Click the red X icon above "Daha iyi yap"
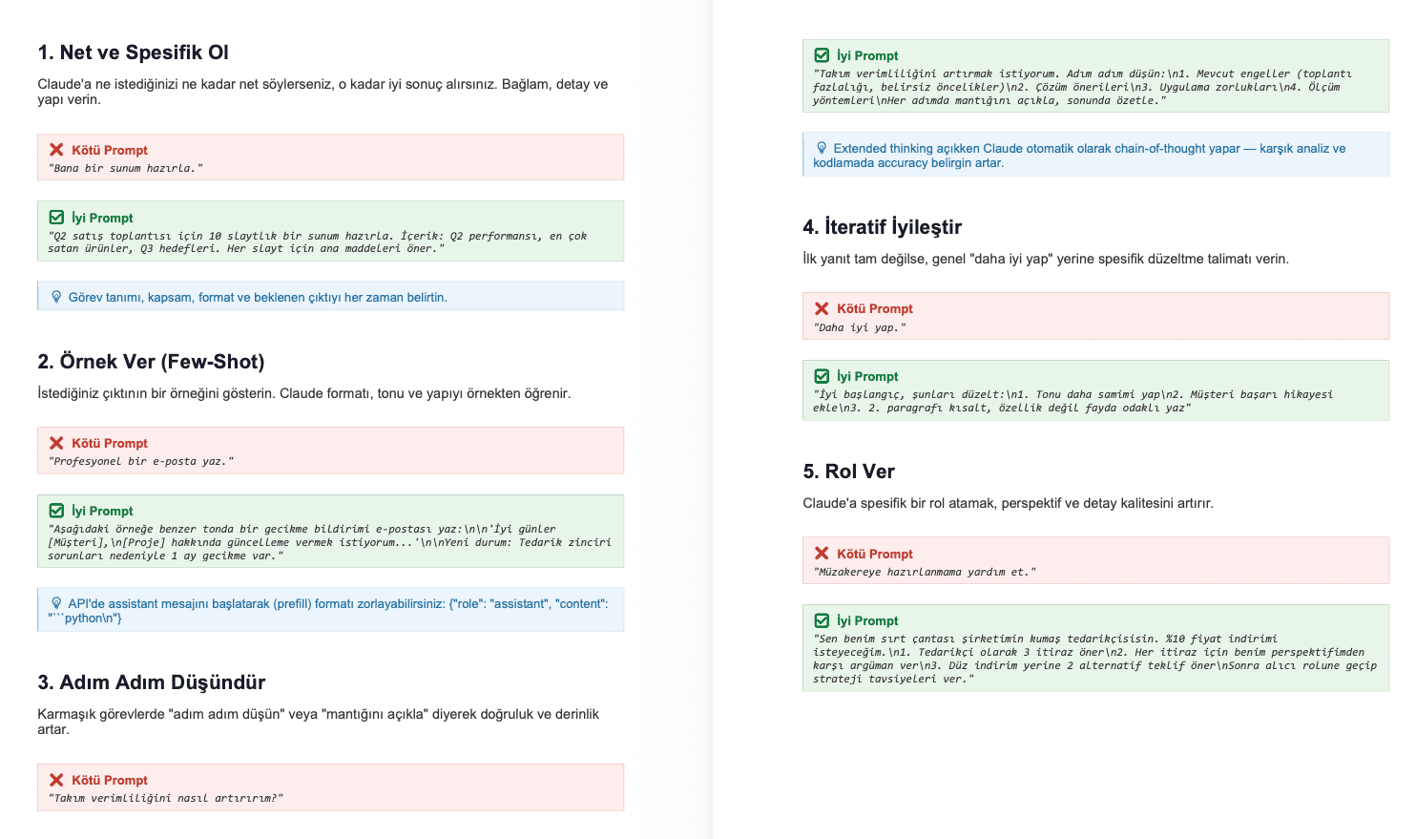This screenshot has height=839, width=1416. [x=822, y=308]
